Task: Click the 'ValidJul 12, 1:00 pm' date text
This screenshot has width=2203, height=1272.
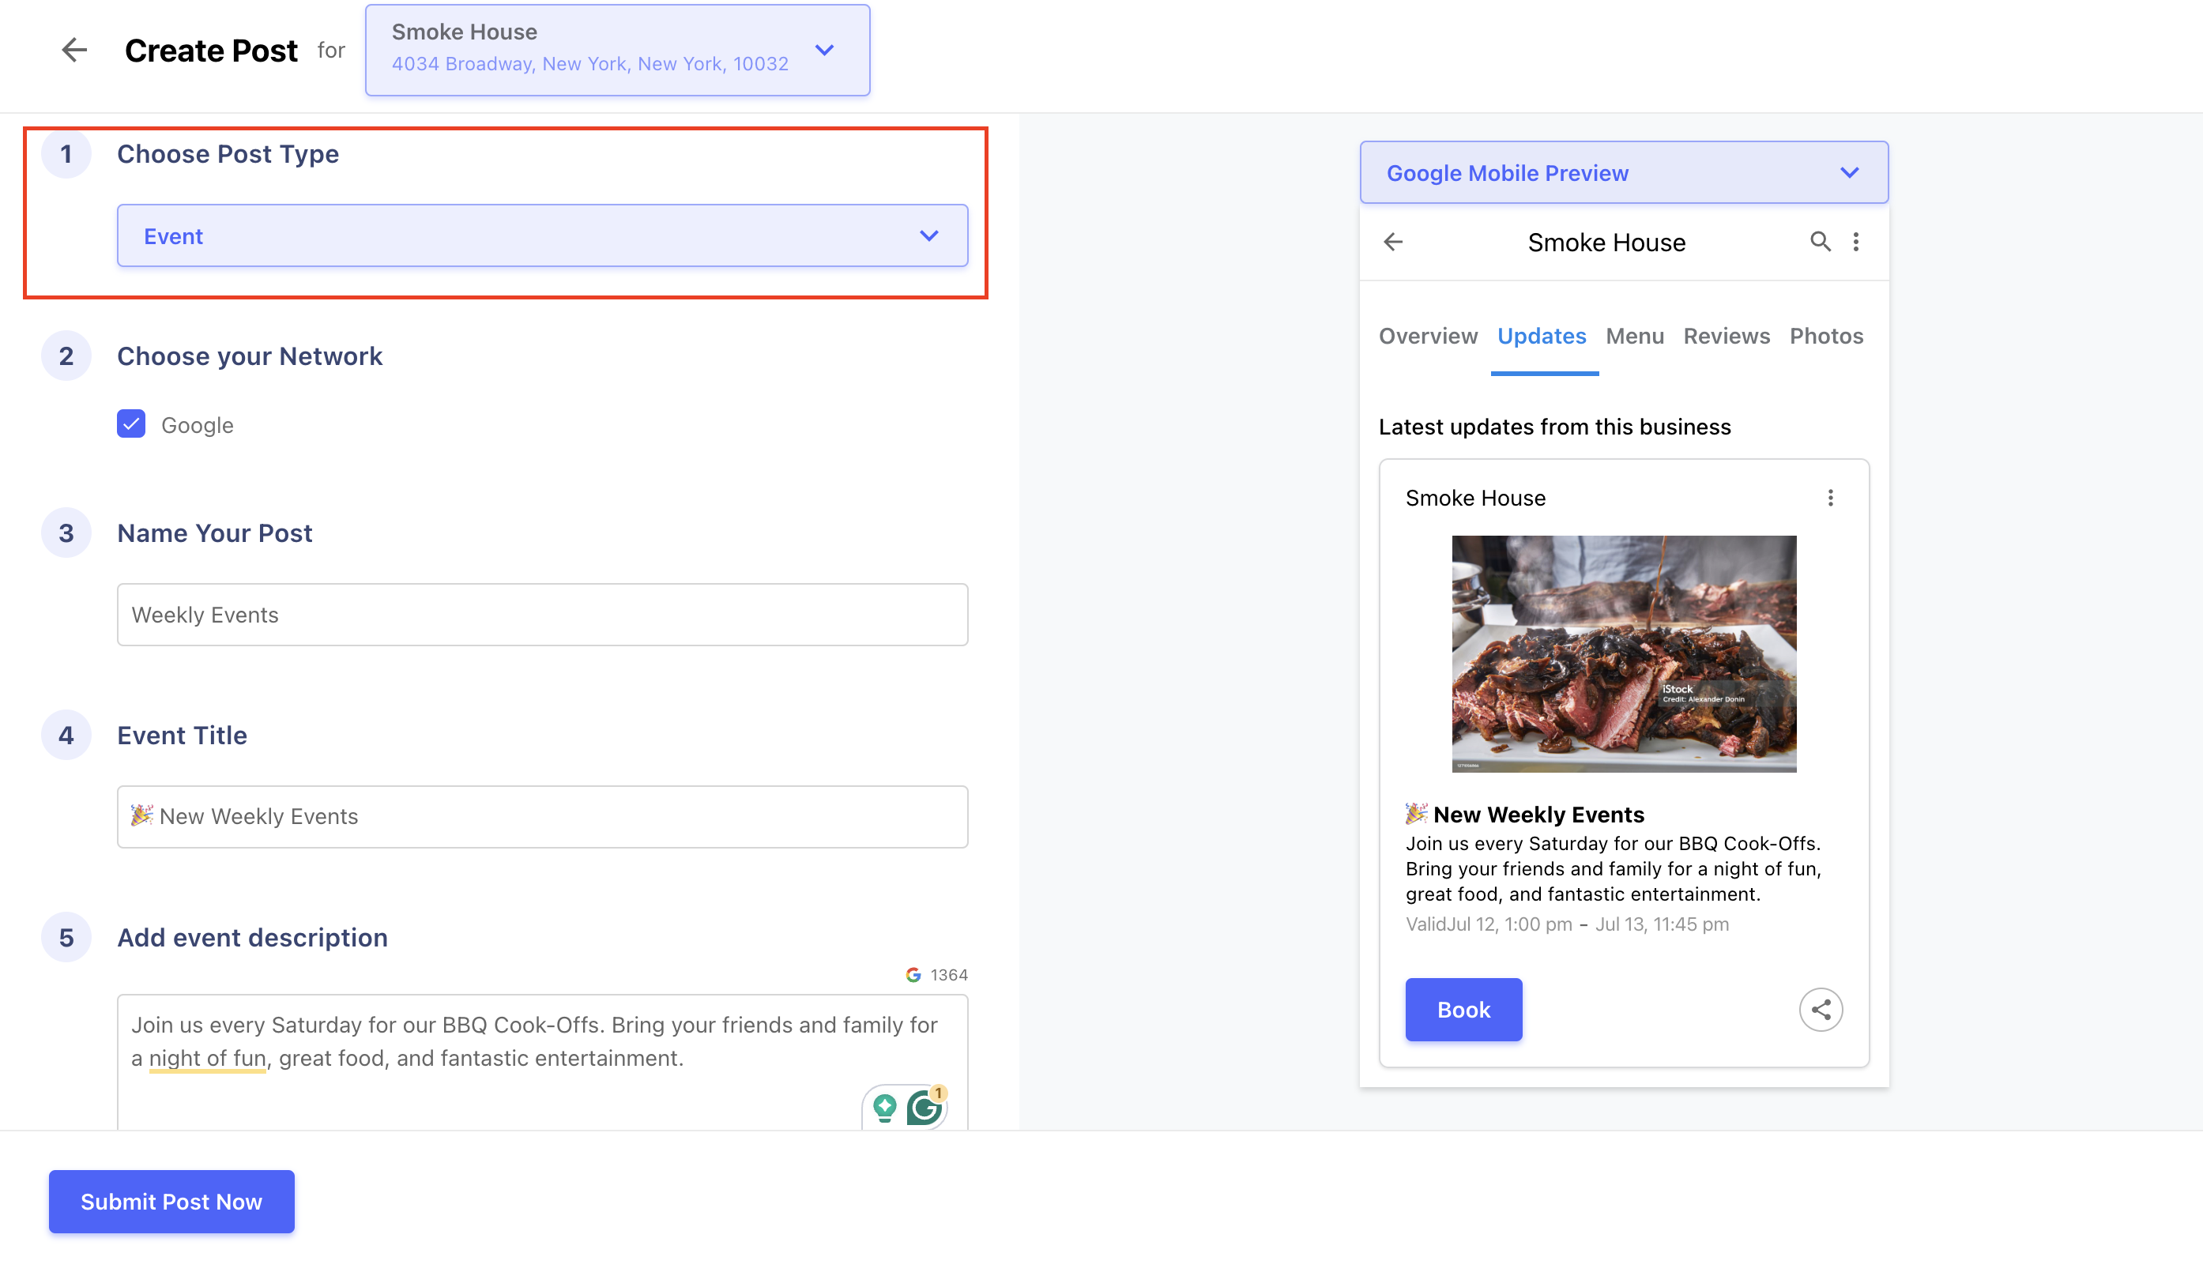Action: tap(1489, 924)
